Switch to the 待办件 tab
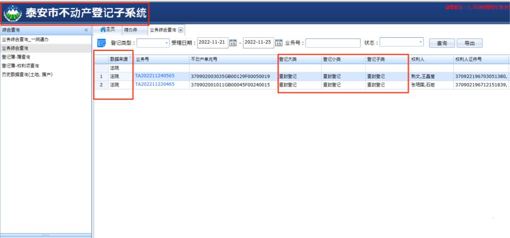 (x=131, y=30)
